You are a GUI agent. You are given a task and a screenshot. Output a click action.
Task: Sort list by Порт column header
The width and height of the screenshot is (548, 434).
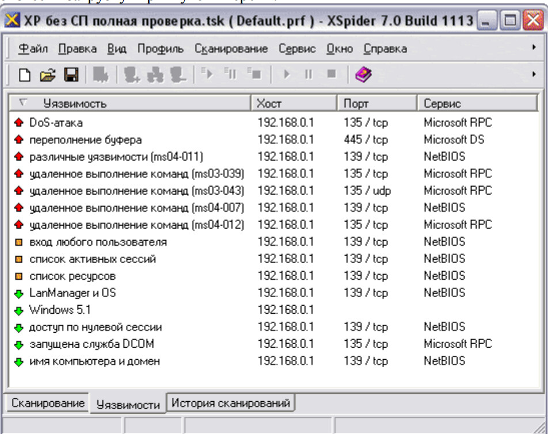click(x=376, y=104)
